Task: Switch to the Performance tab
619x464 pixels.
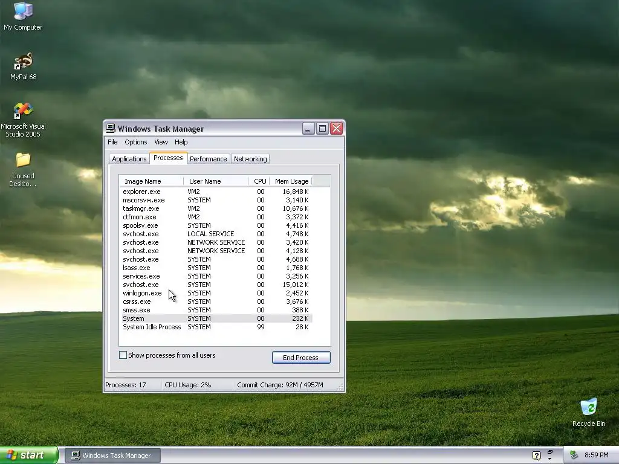Action: coord(208,159)
